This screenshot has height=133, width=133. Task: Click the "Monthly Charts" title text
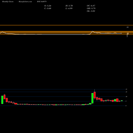[x=8, y=2]
